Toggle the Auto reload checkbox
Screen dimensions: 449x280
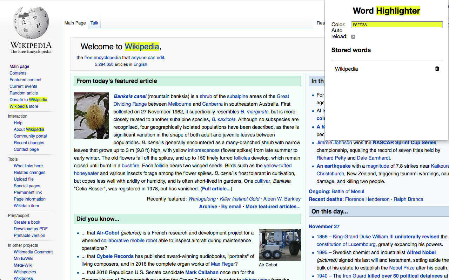tap(353, 37)
